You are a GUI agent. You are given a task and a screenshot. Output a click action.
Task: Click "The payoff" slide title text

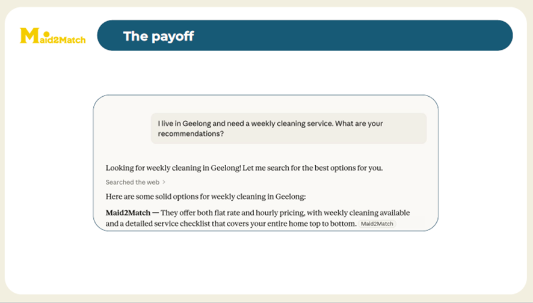click(x=158, y=36)
